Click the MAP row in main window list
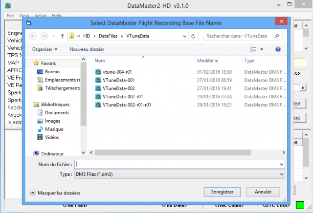The height and width of the screenshot is (213, 313). 14,63
